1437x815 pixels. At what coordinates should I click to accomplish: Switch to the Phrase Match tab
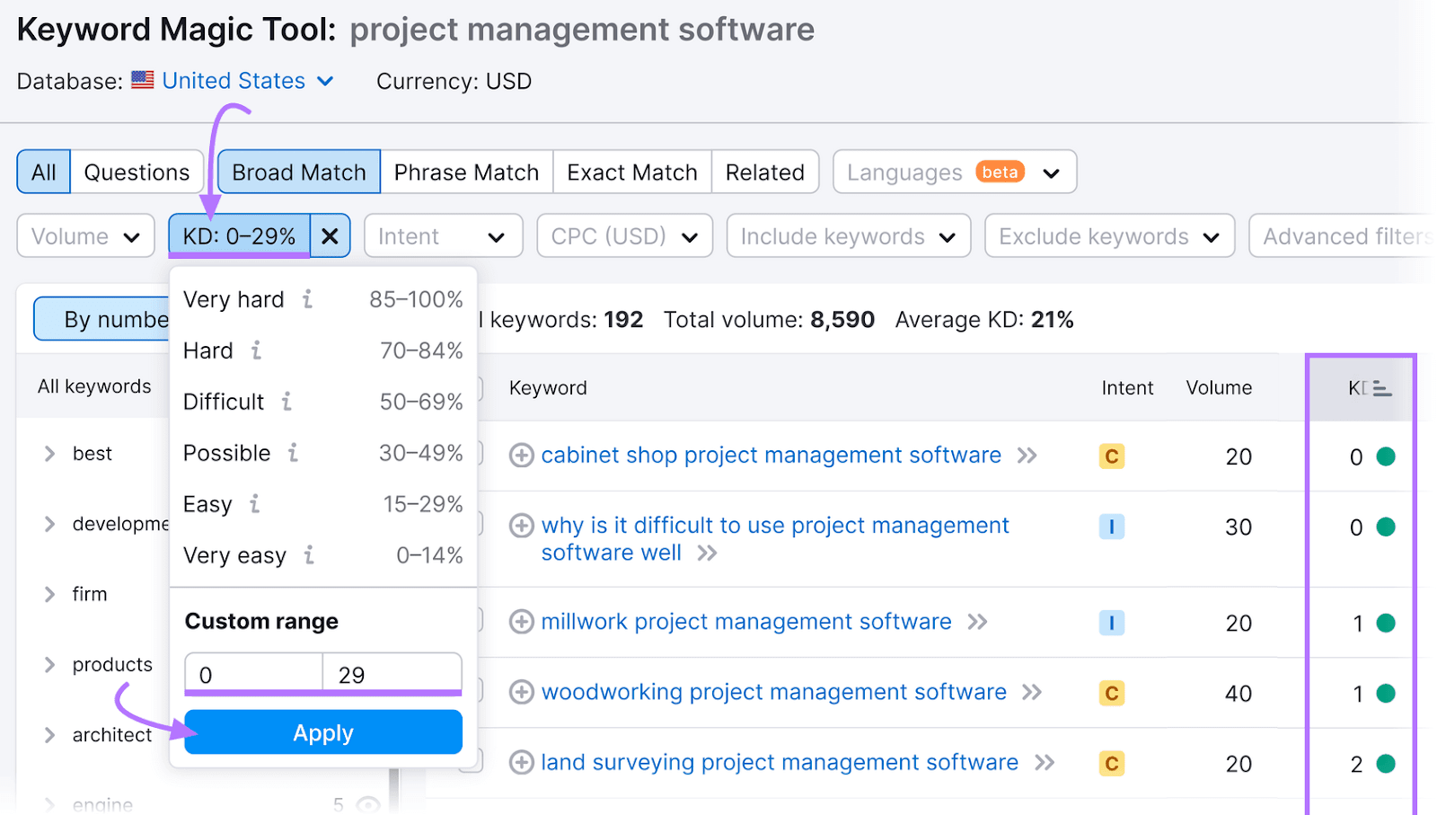466,172
